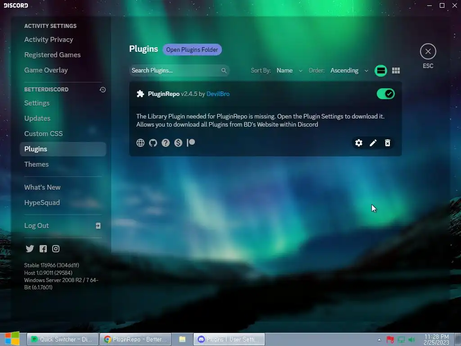Click Log Out
This screenshot has height=346, width=461.
(x=63, y=226)
